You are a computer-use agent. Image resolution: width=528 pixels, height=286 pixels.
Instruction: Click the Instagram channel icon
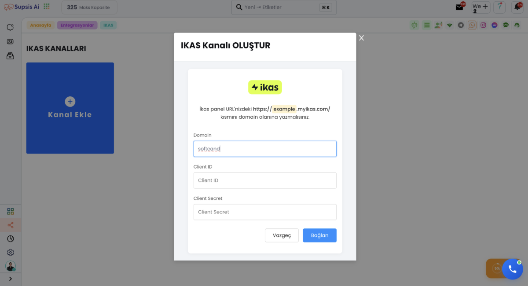coord(483,25)
